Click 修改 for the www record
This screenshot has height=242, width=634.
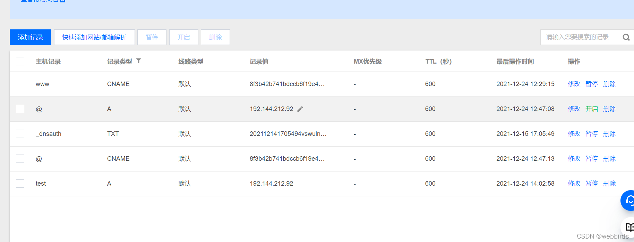tap(574, 84)
